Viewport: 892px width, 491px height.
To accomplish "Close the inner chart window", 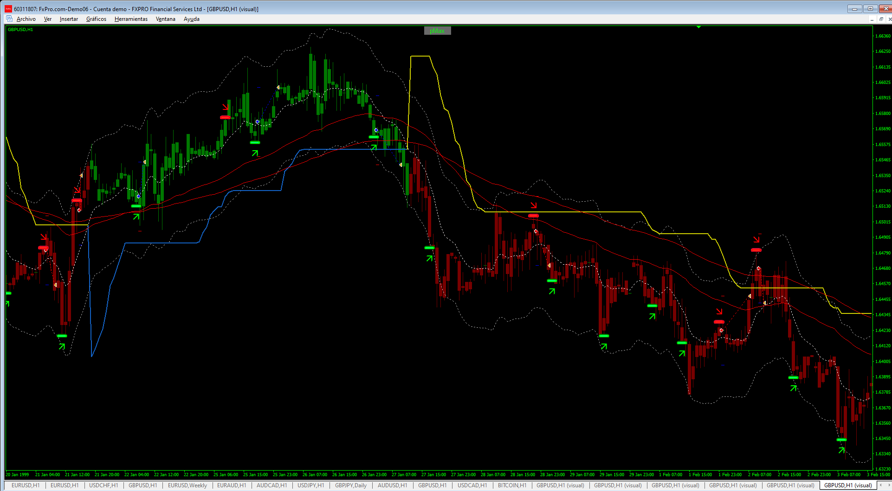I will tap(889, 19).
